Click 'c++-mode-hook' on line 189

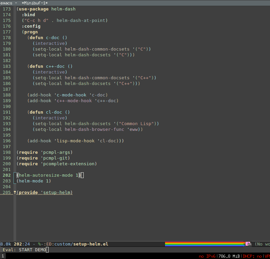(74, 101)
